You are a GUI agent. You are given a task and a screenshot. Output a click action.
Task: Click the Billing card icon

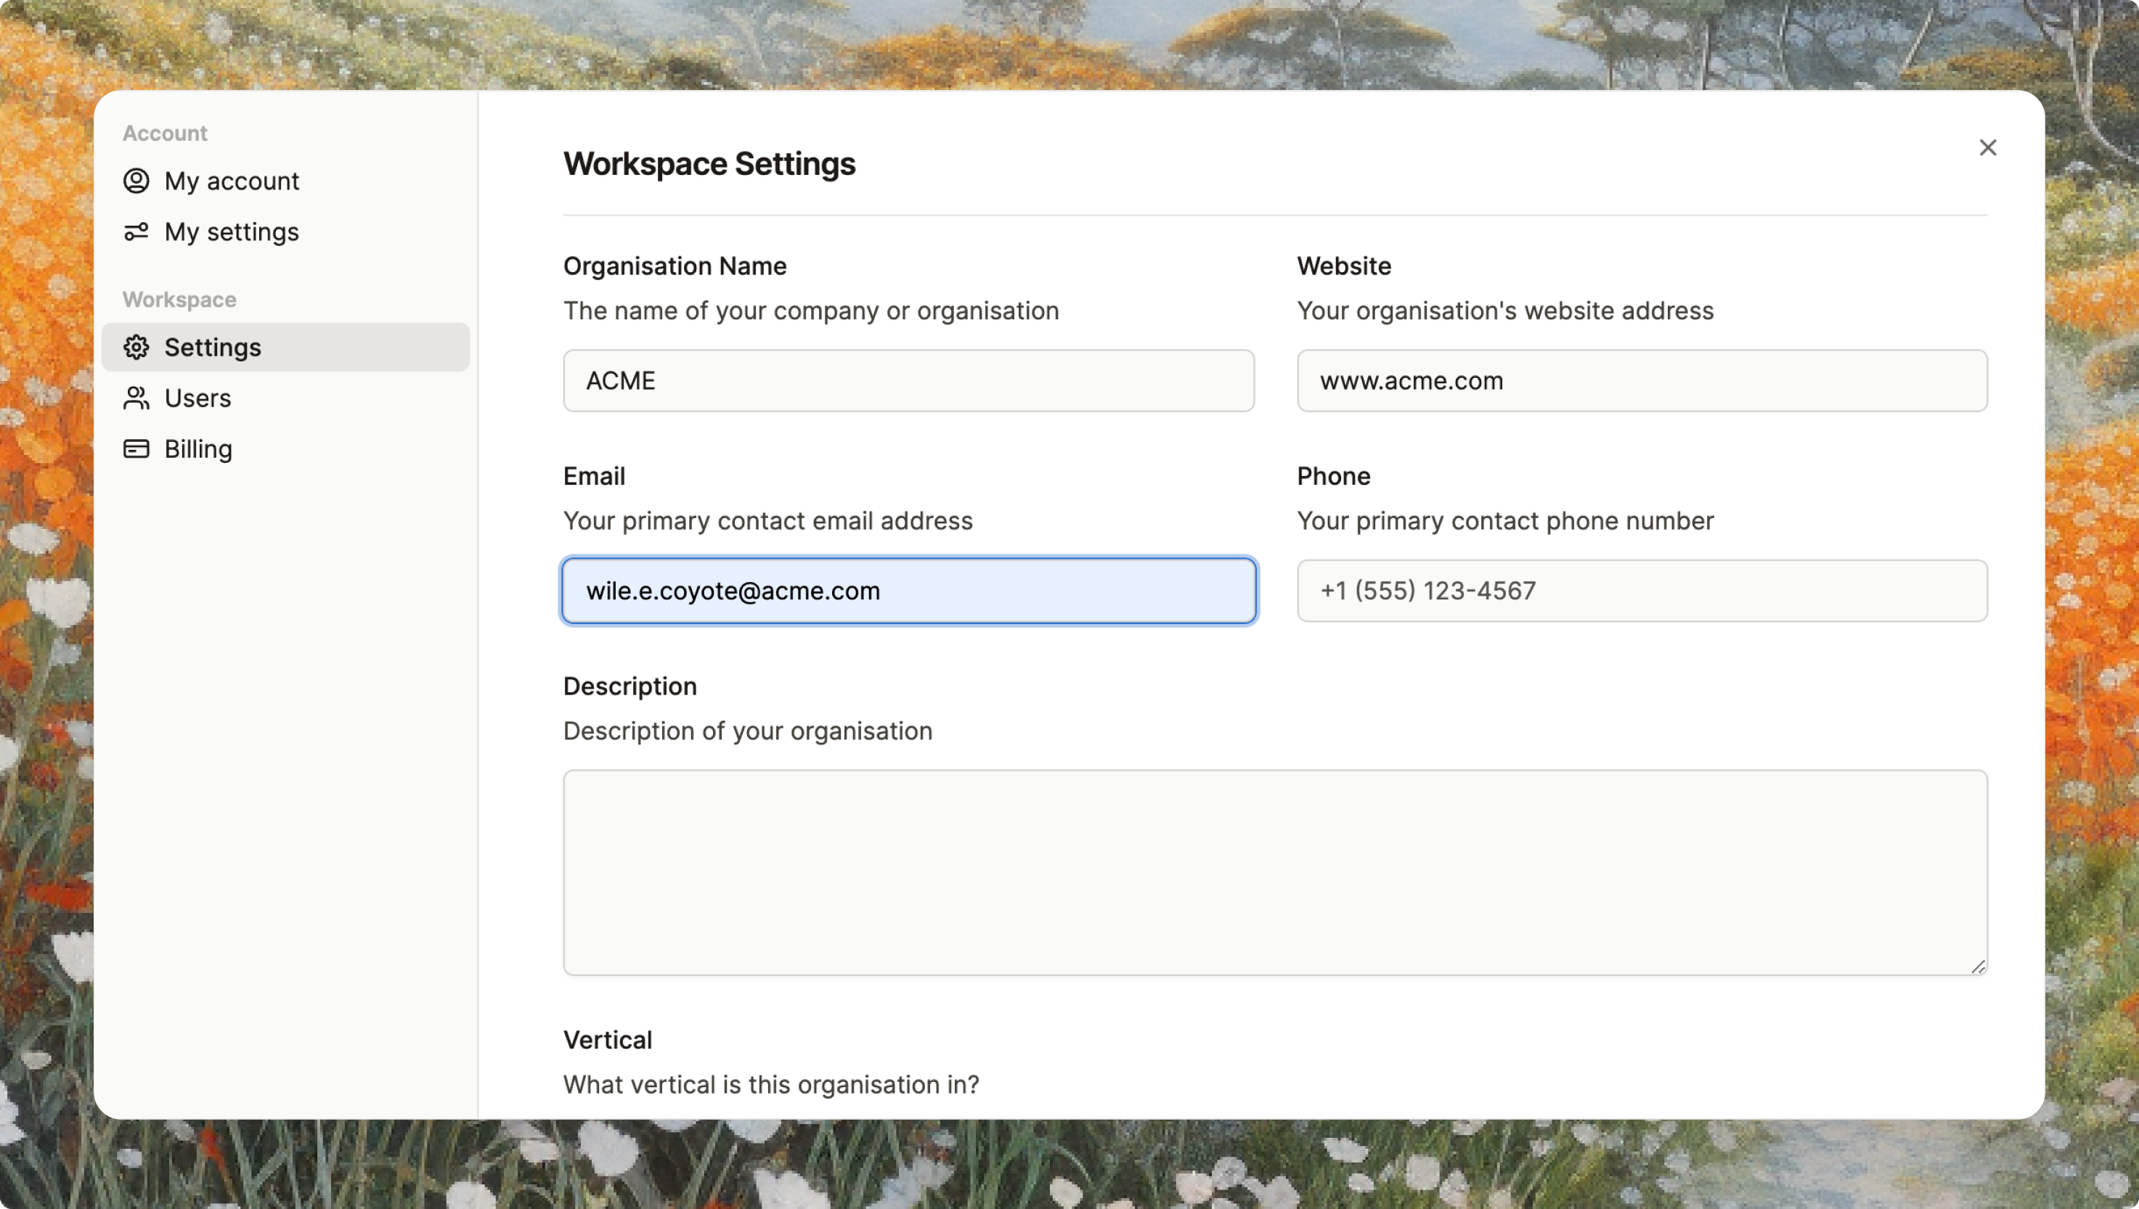pyautogui.click(x=137, y=448)
